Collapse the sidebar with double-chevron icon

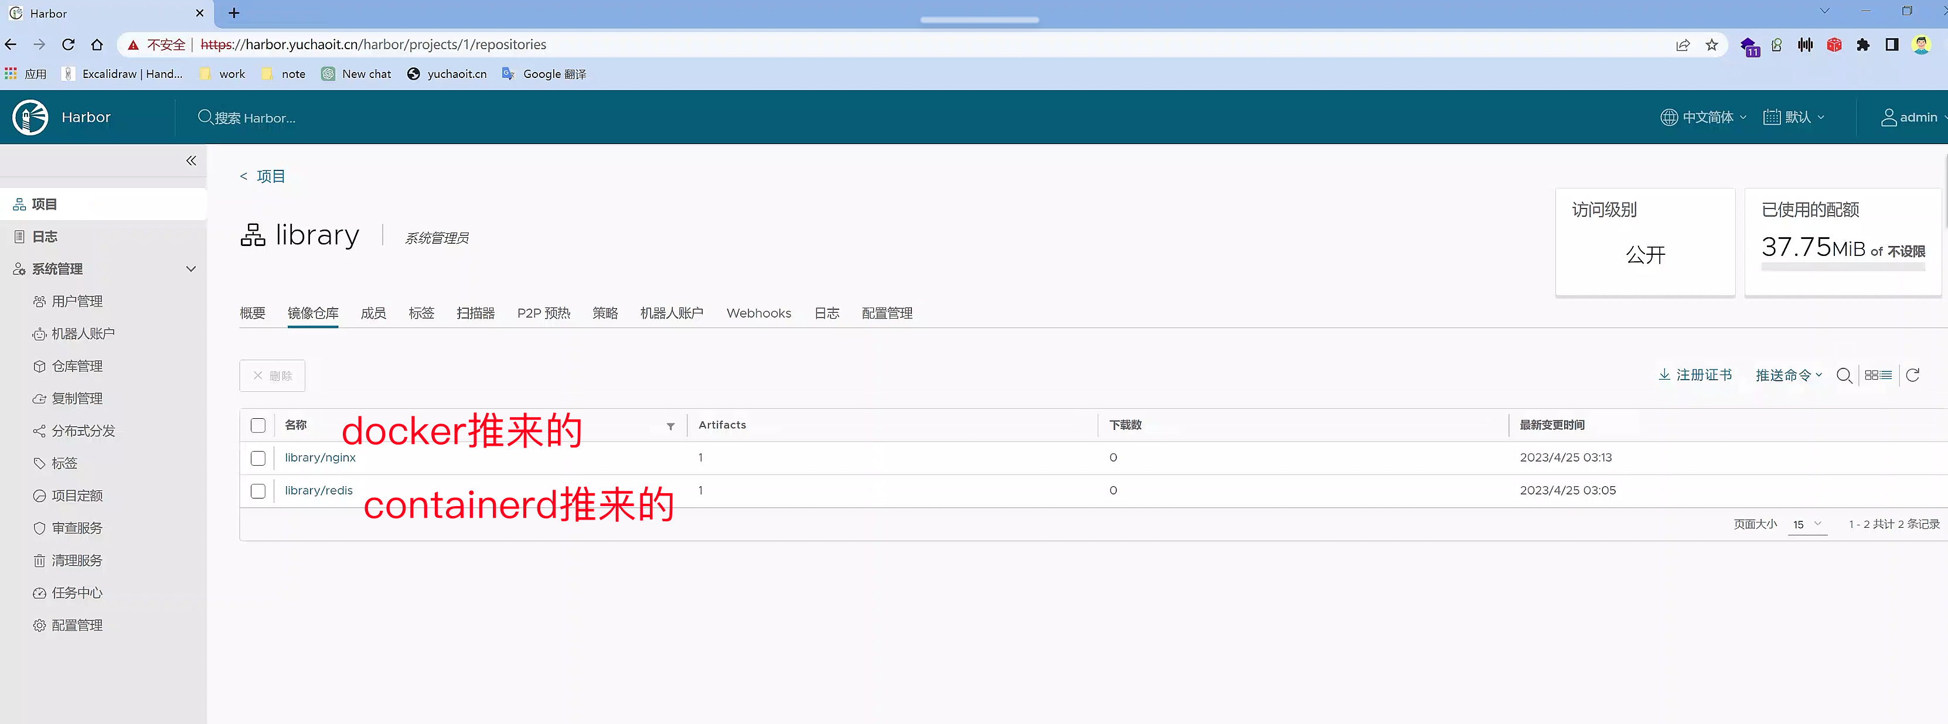pyautogui.click(x=191, y=160)
